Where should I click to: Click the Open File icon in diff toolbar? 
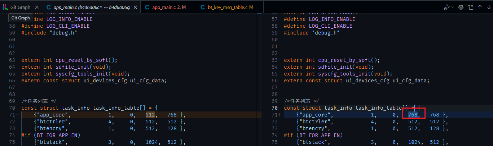470,7
